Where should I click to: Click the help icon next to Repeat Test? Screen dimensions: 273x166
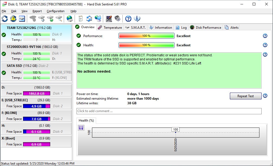pos(265,96)
